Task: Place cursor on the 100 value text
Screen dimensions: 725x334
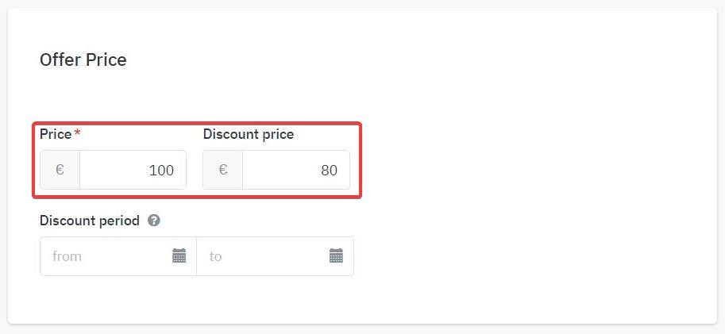Action: (161, 171)
